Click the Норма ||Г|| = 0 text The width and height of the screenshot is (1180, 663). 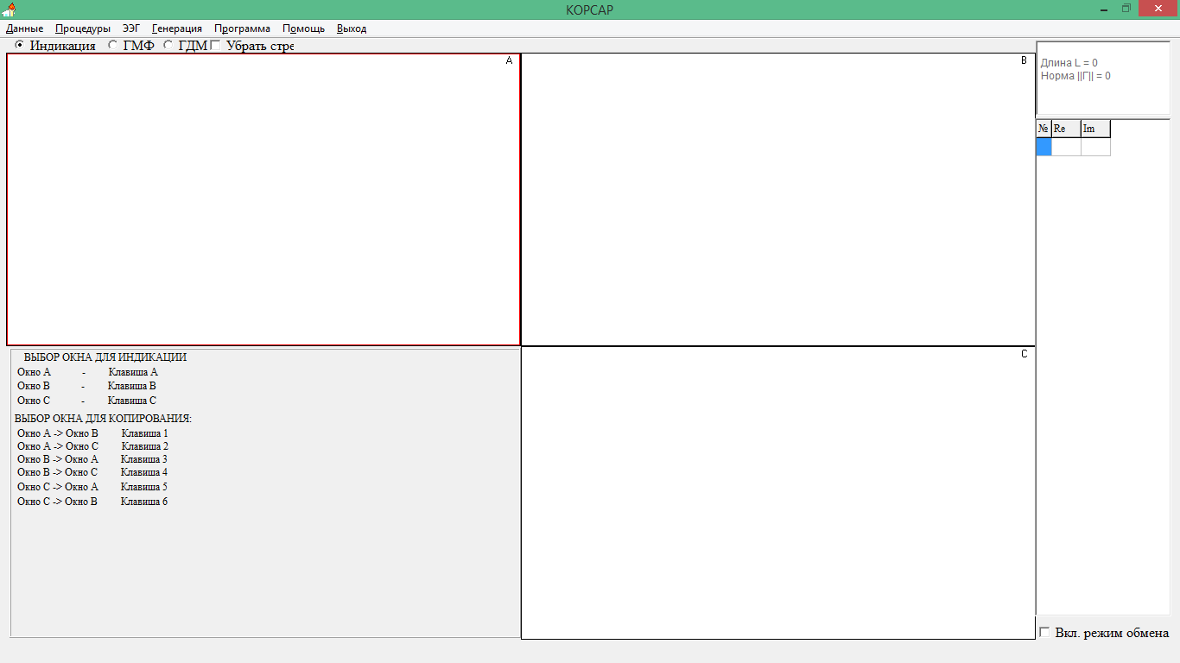1075,76
